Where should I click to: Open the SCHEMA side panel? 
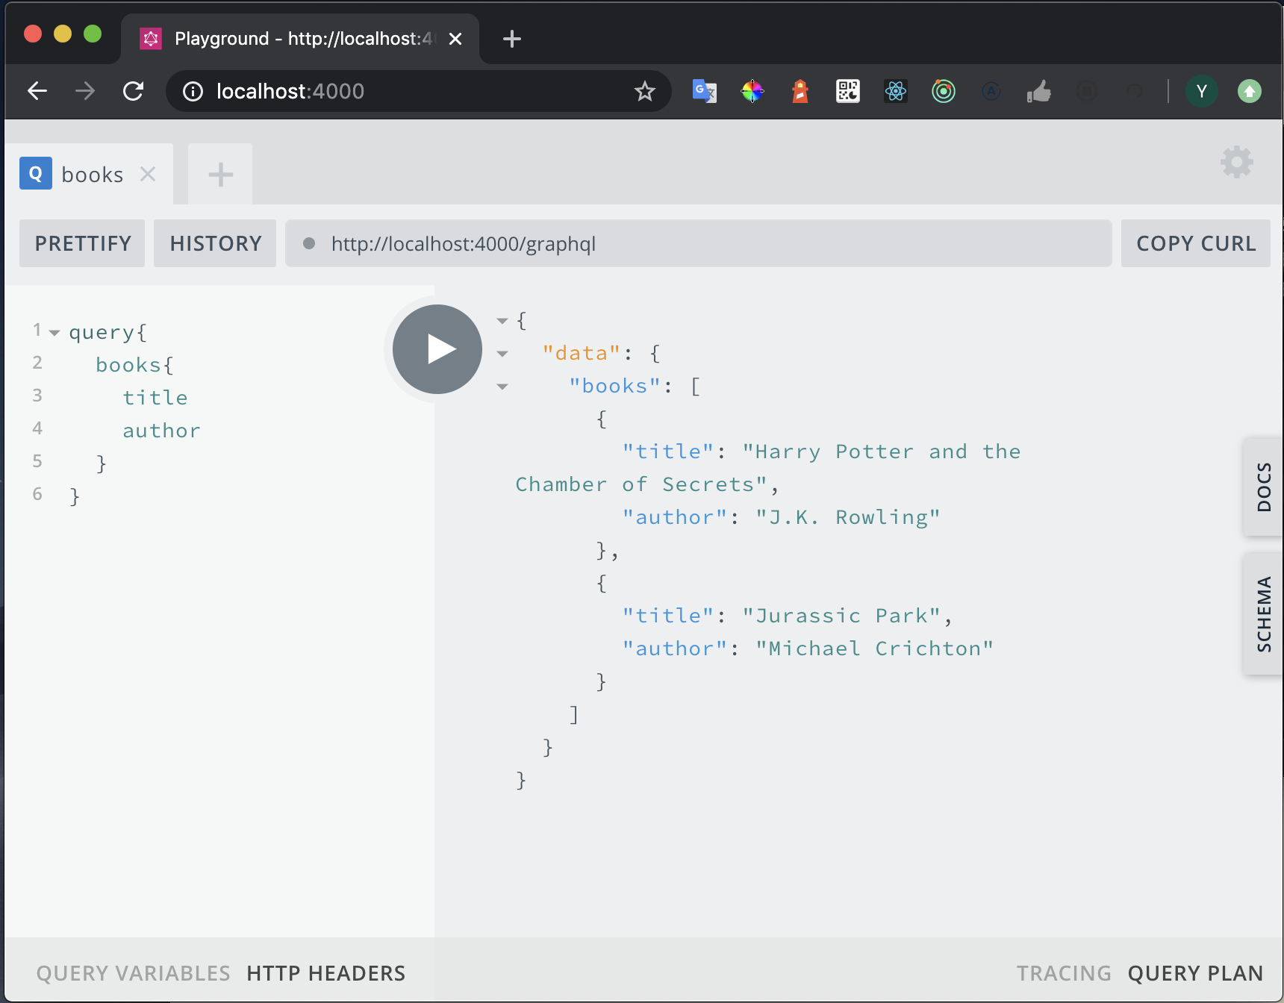(x=1263, y=613)
